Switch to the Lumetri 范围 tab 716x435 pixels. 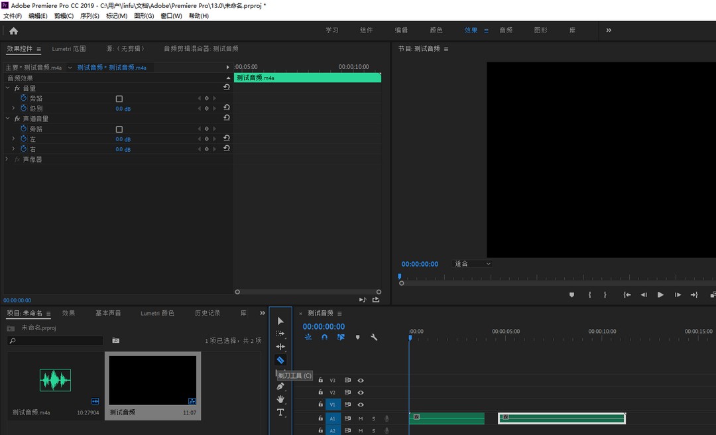coord(69,48)
